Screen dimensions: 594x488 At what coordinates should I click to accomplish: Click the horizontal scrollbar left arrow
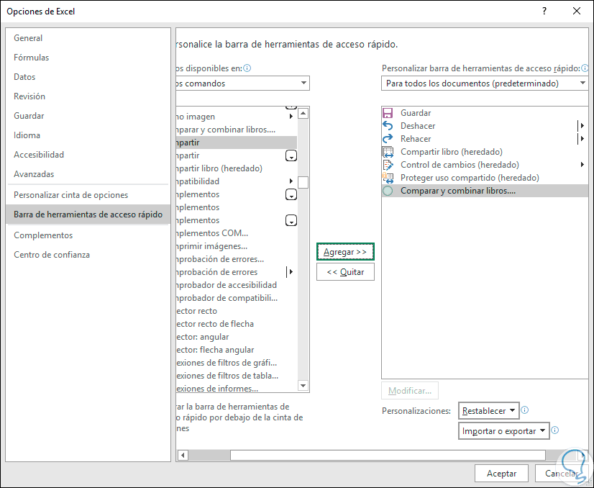point(183,455)
